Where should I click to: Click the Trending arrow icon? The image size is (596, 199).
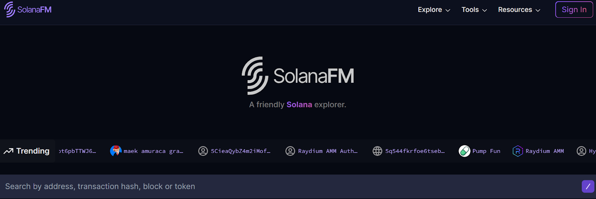point(9,151)
